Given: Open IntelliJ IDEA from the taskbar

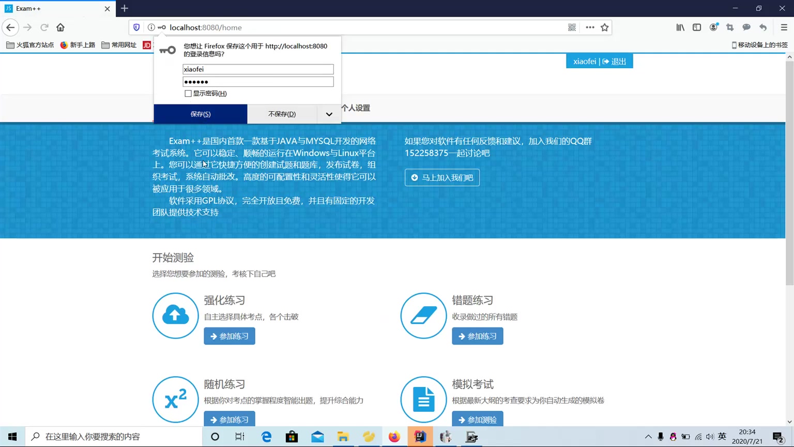Looking at the screenshot, I should [x=420, y=437].
